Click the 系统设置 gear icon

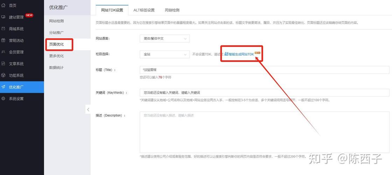pos(3,99)
